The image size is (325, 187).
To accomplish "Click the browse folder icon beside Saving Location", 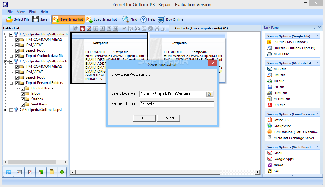I will pyautogui.click(x=209, y=94).
